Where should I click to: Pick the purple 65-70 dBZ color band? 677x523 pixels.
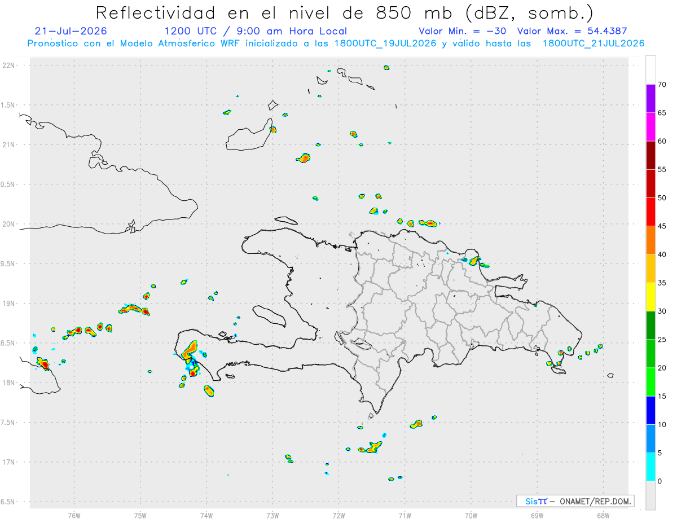pos(650,99)
